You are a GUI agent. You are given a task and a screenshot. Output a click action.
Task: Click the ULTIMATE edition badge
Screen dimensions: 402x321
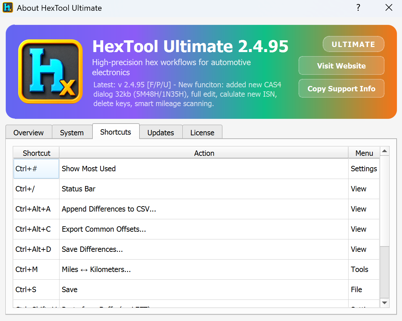click(353, 44)
